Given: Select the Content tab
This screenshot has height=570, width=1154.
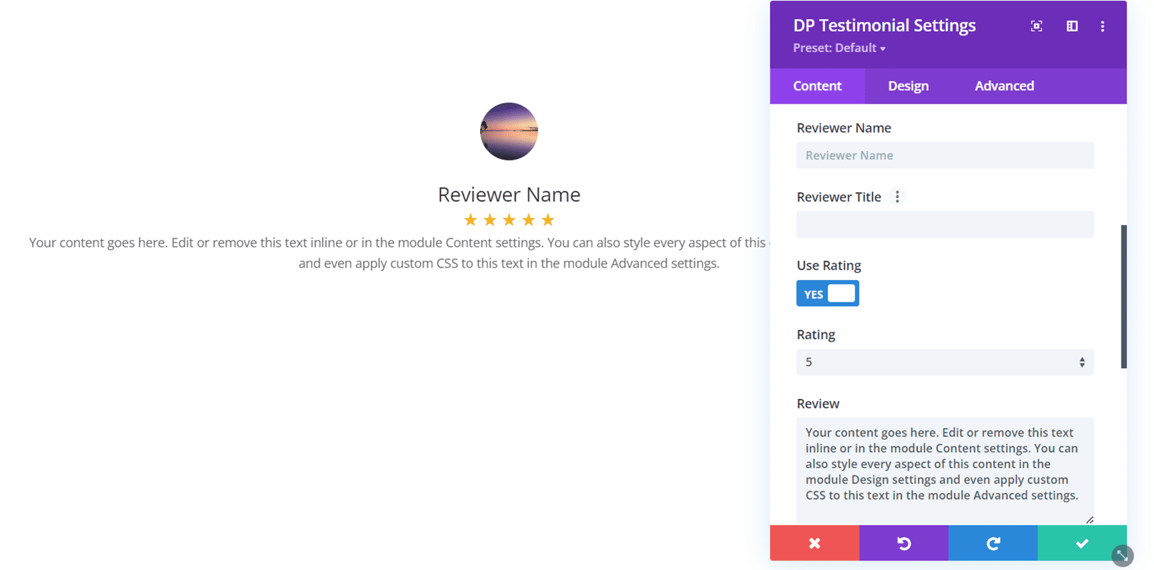Looking at the screenshot, I should tap(817, 86).
